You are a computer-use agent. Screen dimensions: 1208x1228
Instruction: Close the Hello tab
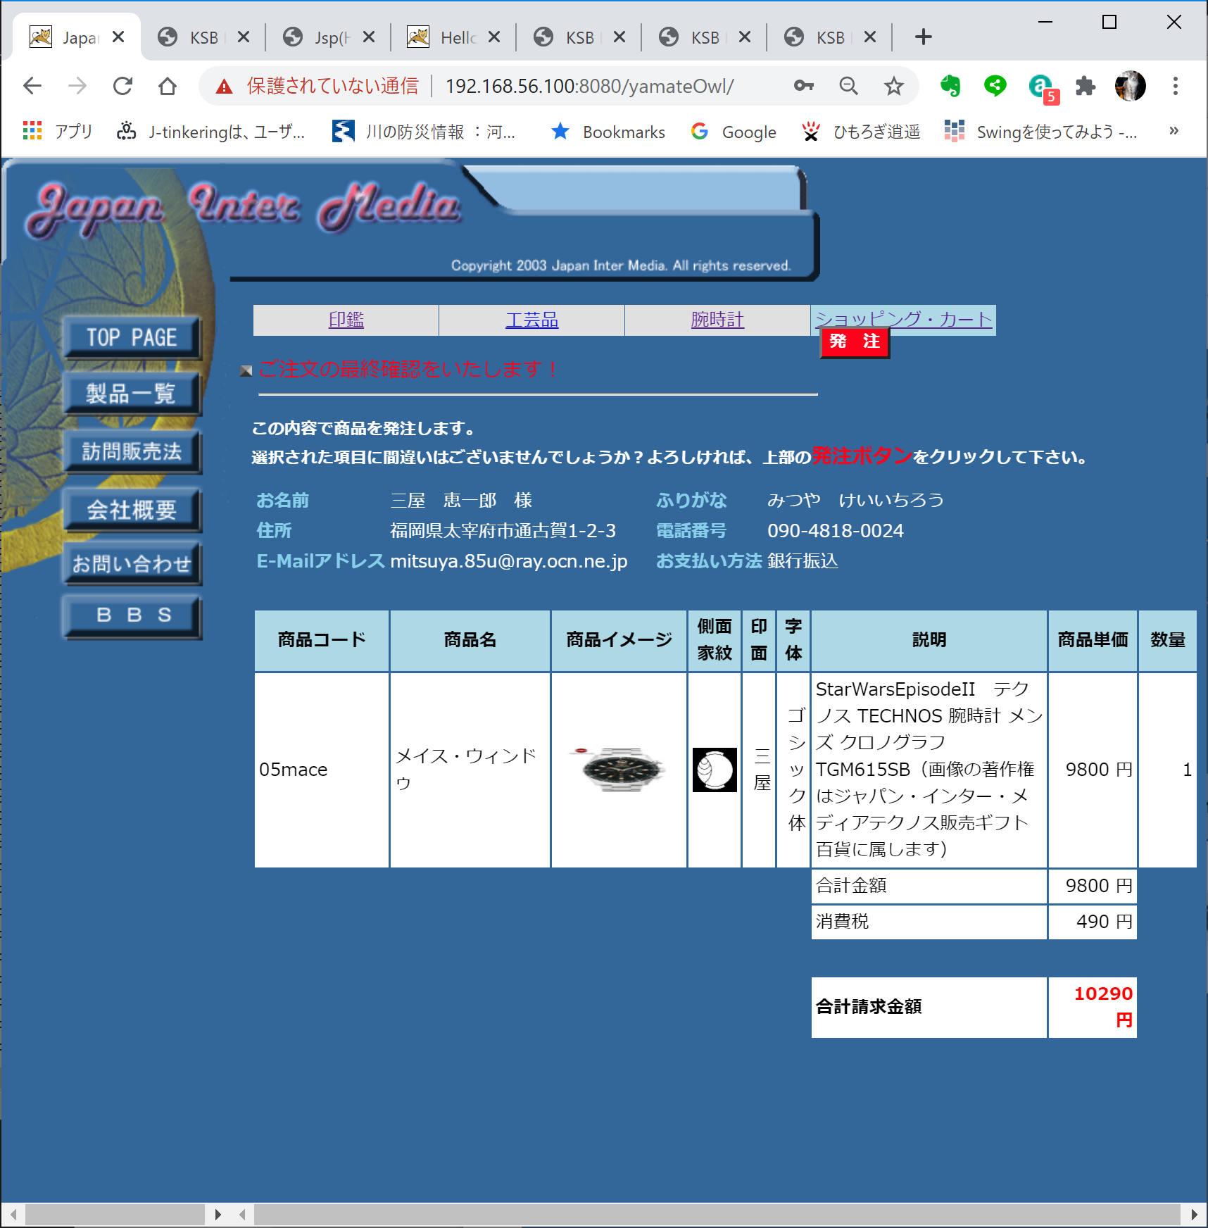(494, 37)
